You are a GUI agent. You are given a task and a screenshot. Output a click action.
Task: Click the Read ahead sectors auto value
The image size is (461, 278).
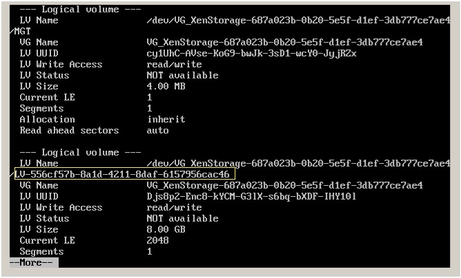pyautogui.click(x=157, y=130)
